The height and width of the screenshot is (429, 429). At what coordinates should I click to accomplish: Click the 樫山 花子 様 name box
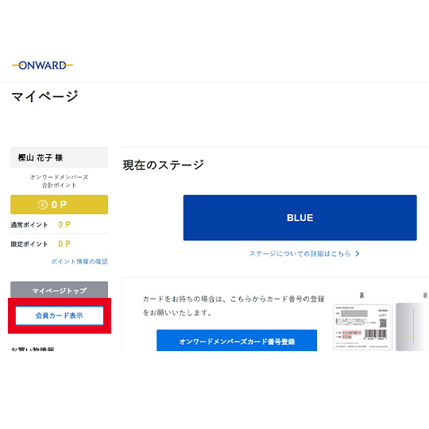pos(59,157)
